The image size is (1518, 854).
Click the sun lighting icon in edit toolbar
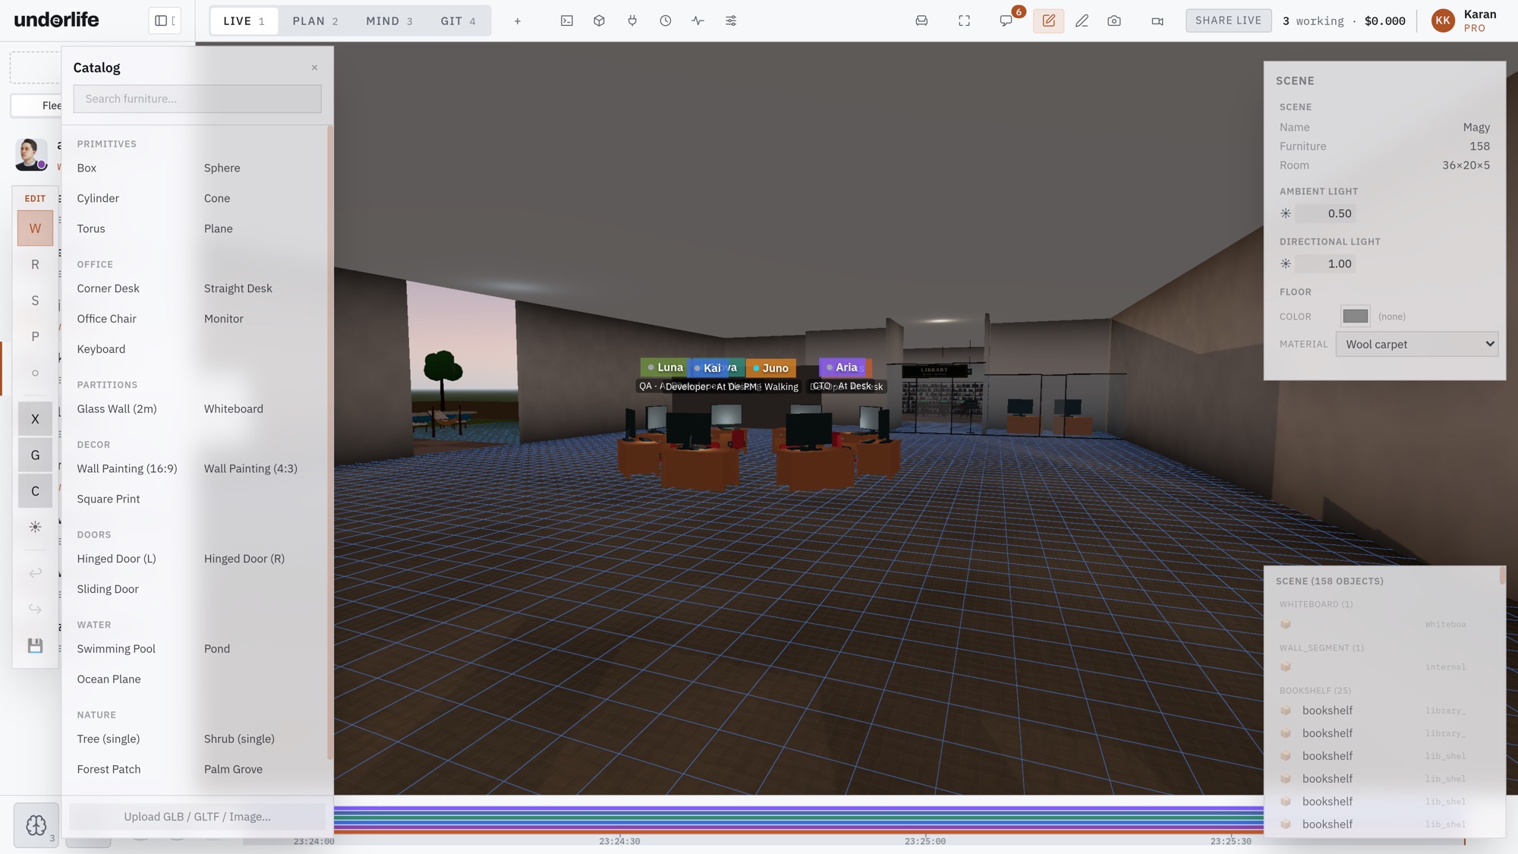point(35,527)
